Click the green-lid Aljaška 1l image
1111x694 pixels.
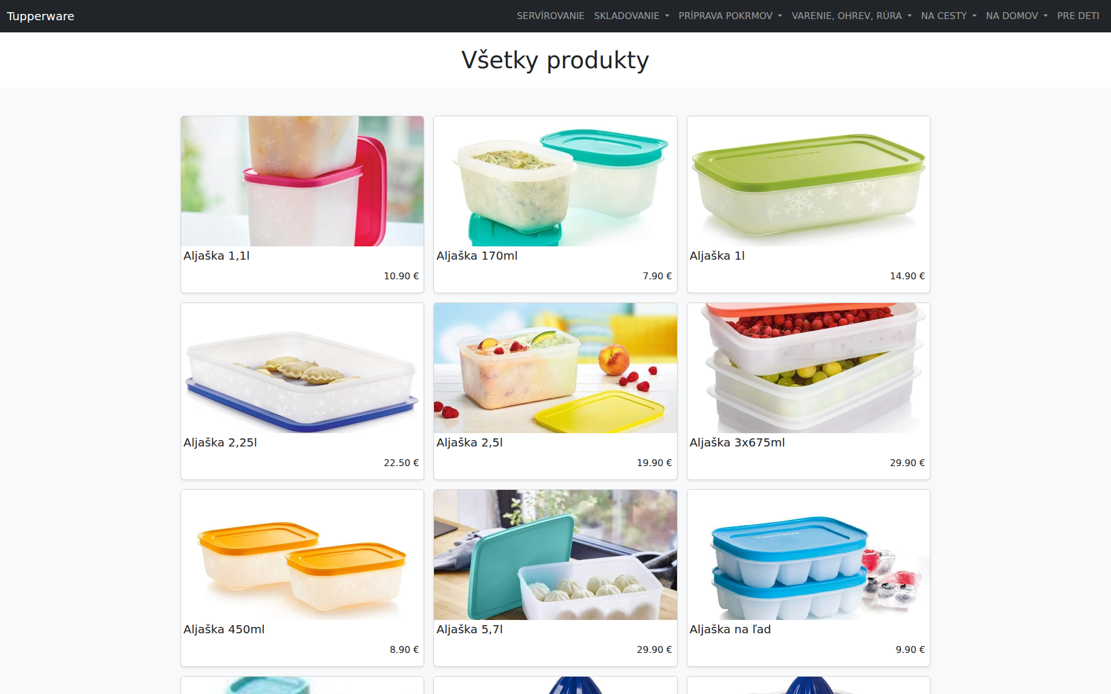[808, 181]
